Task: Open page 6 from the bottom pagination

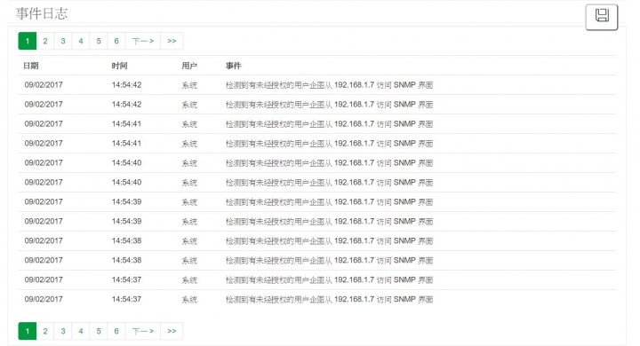Action: pos(116,331)
